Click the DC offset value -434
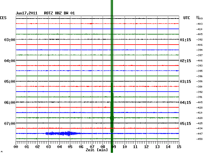 (x=199, y=128)
